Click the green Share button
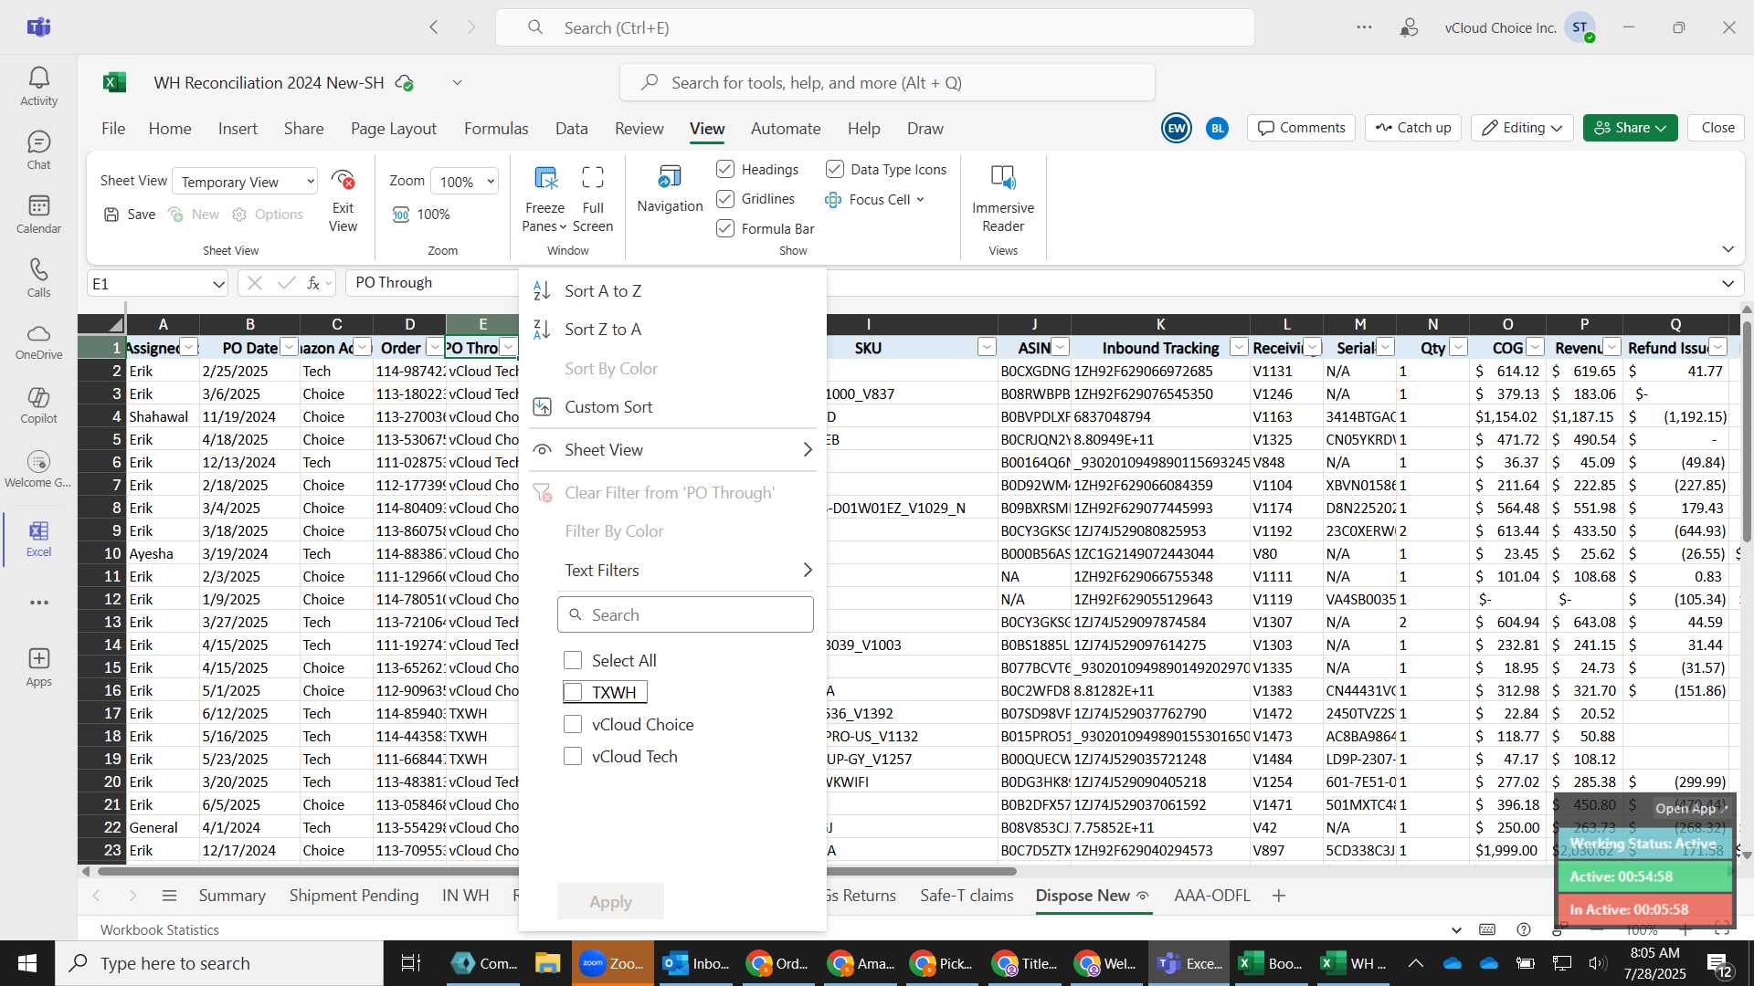1754x986 pixels. [1631, 128]
